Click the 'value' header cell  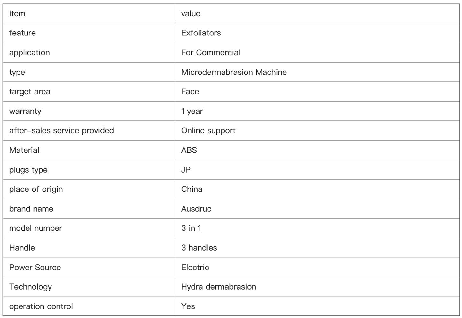click(x=317, y=13)
